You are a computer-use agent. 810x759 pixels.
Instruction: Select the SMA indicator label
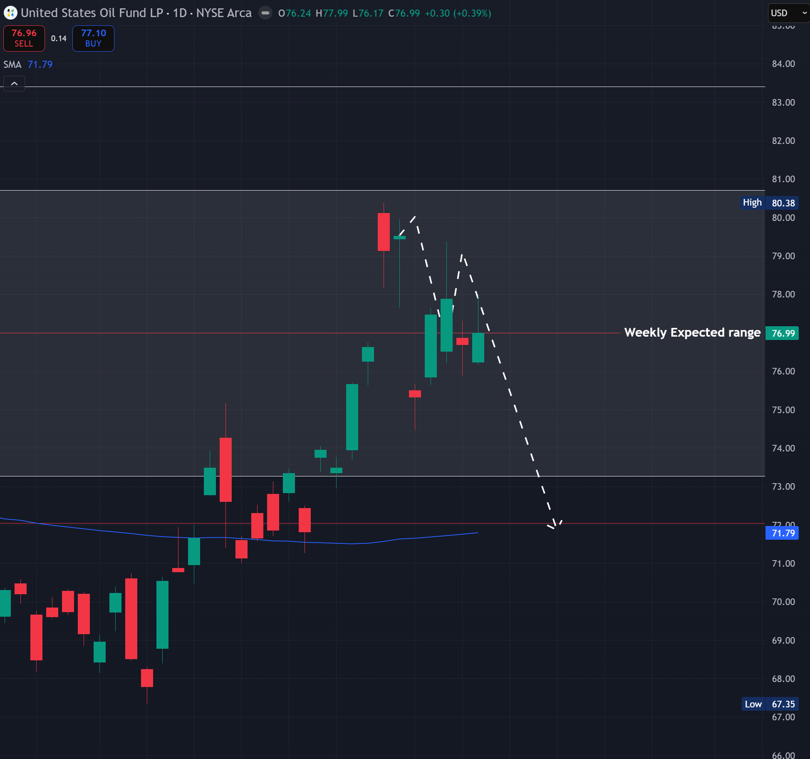tap(12, 64)
